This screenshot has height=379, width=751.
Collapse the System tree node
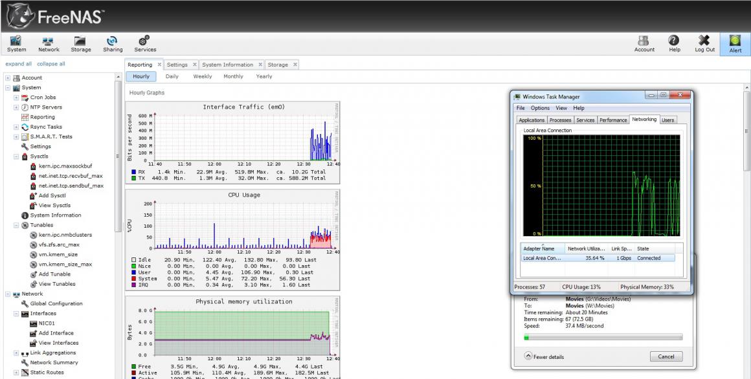[x=7, y=87]
